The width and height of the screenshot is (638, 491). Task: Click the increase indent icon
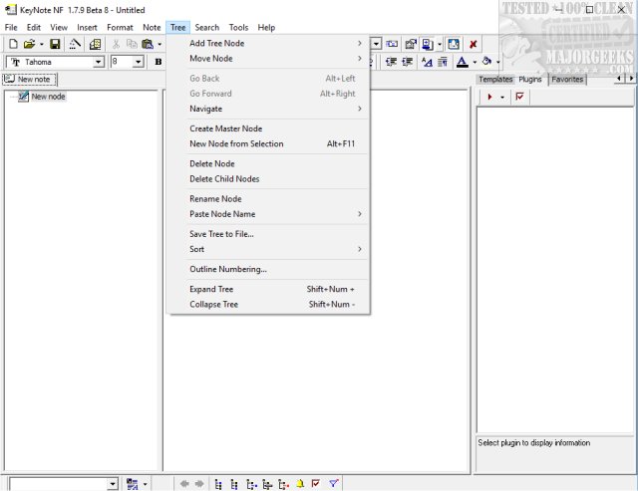tap(408, 62)
